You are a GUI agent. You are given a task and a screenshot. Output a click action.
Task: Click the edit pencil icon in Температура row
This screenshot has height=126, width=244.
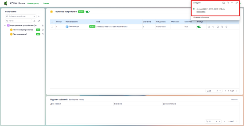pyautogui.click(x=209, y=27)
